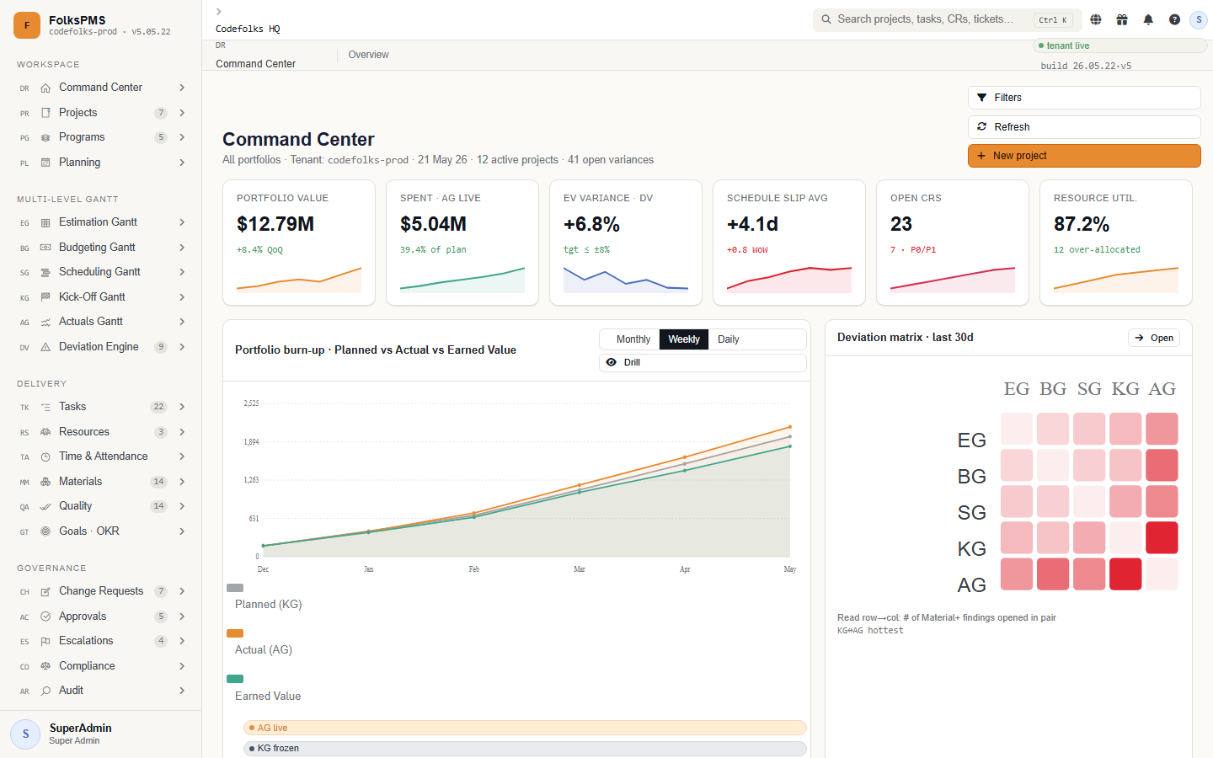Click the Filters button
The width and height of the screenshot is (1213, 758).
point(1084,98)
